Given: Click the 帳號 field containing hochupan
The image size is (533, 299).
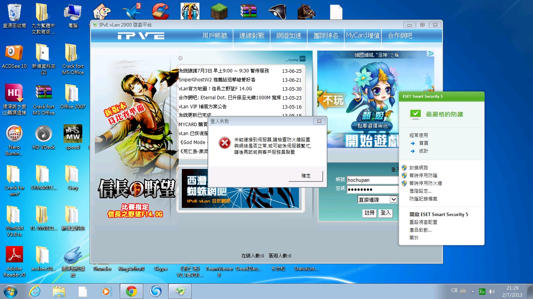Looking at the screenshot, I should (x=372, y=180).
